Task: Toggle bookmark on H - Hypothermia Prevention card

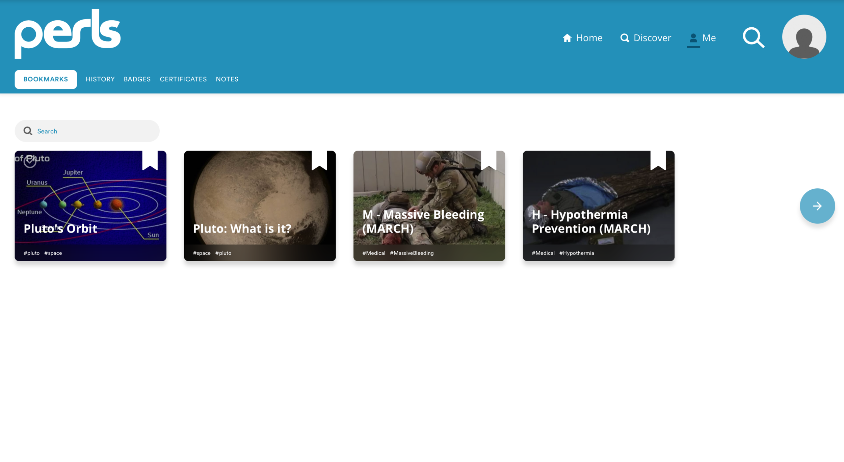Action: pos(658,160)
